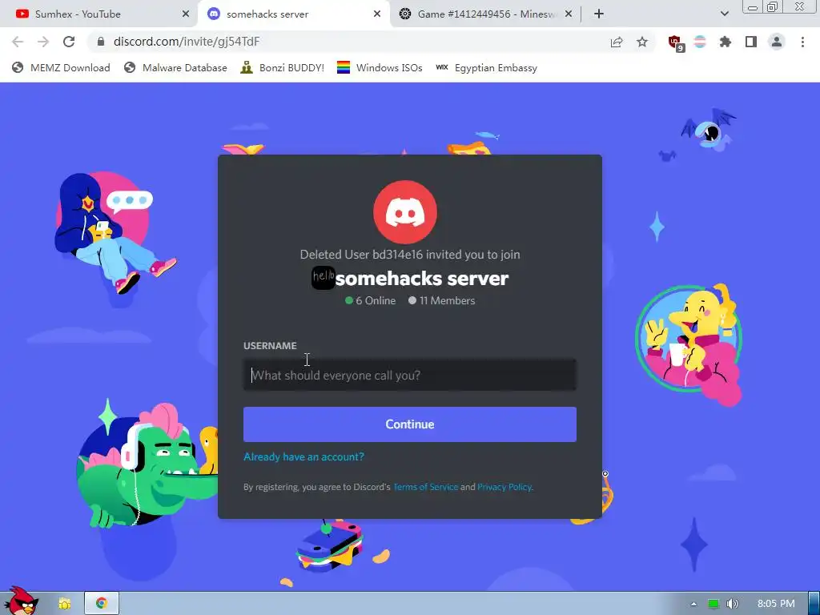Open Discord's Terms of Service link

coord(426,487)
